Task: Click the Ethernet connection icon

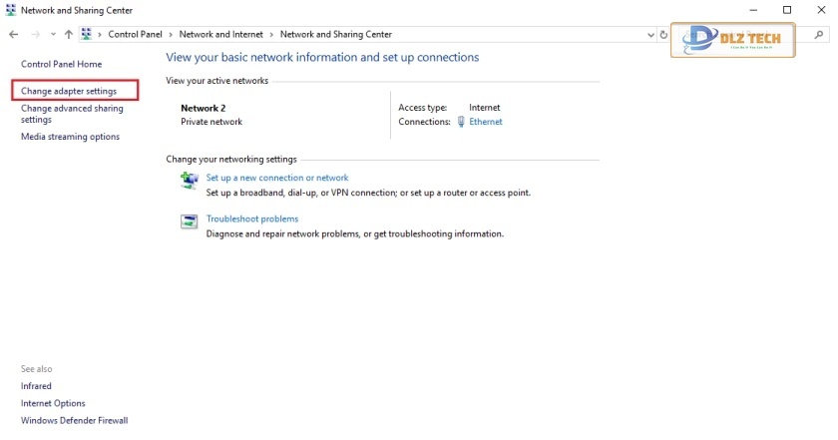Action: (461, 122)
